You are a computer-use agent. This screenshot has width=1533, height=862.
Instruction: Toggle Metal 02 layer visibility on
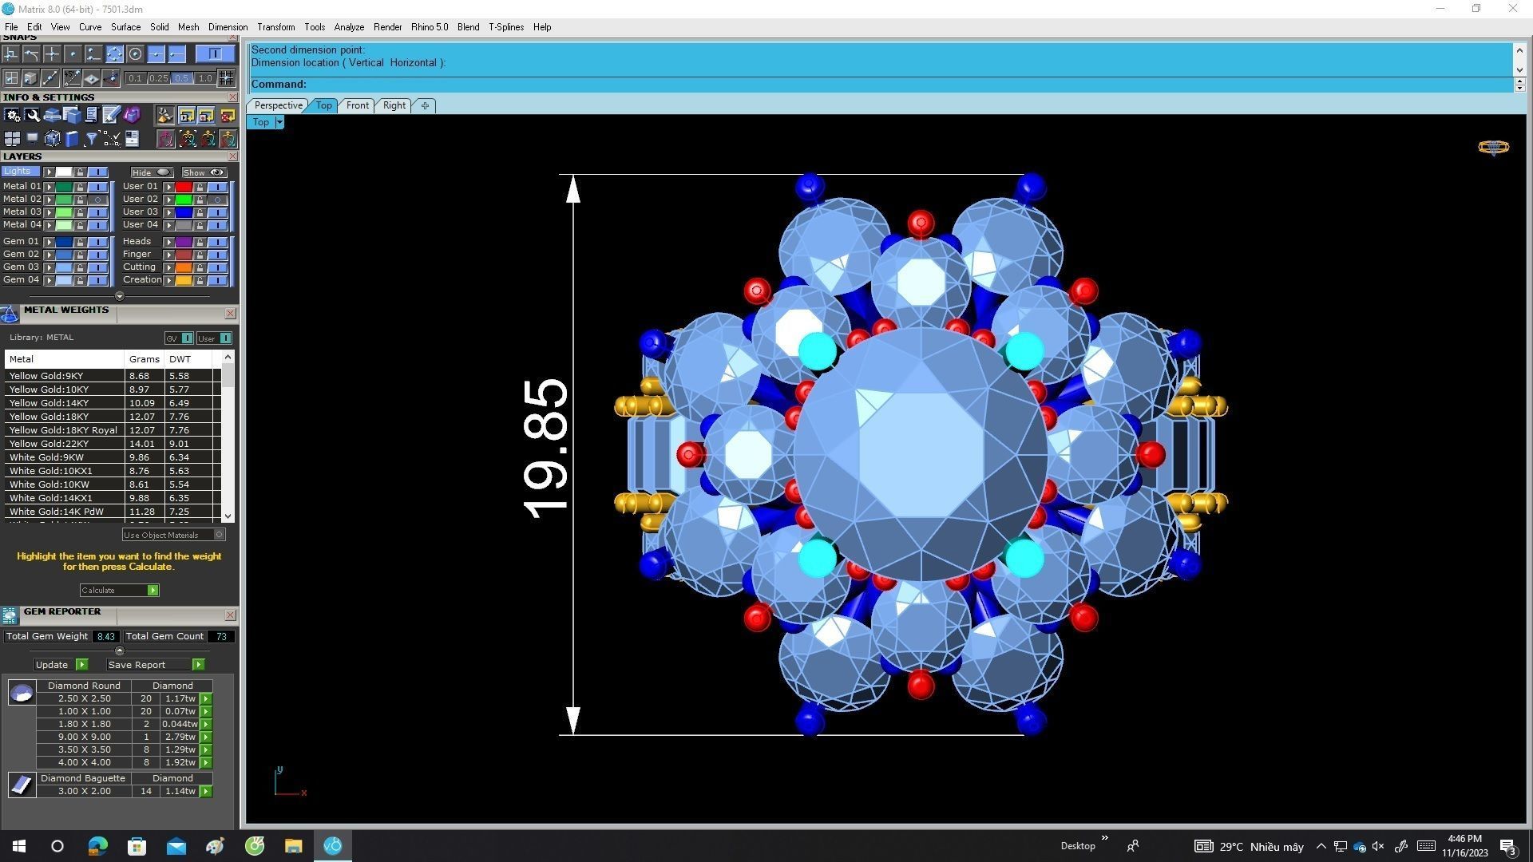97,200
